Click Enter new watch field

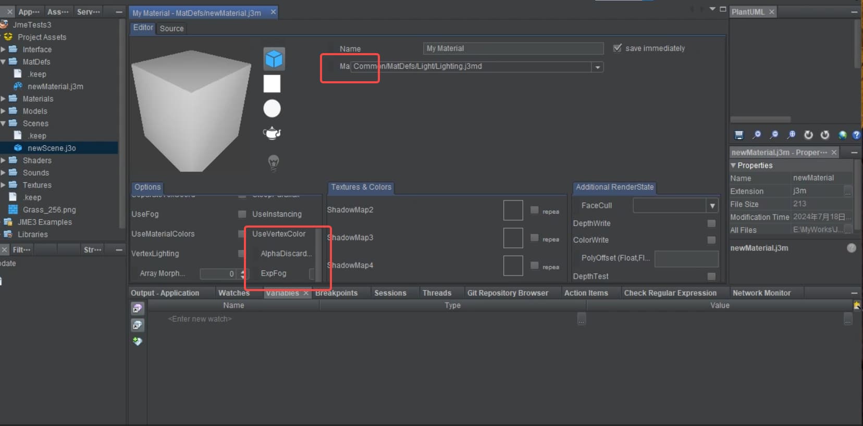tap(200, 319)
